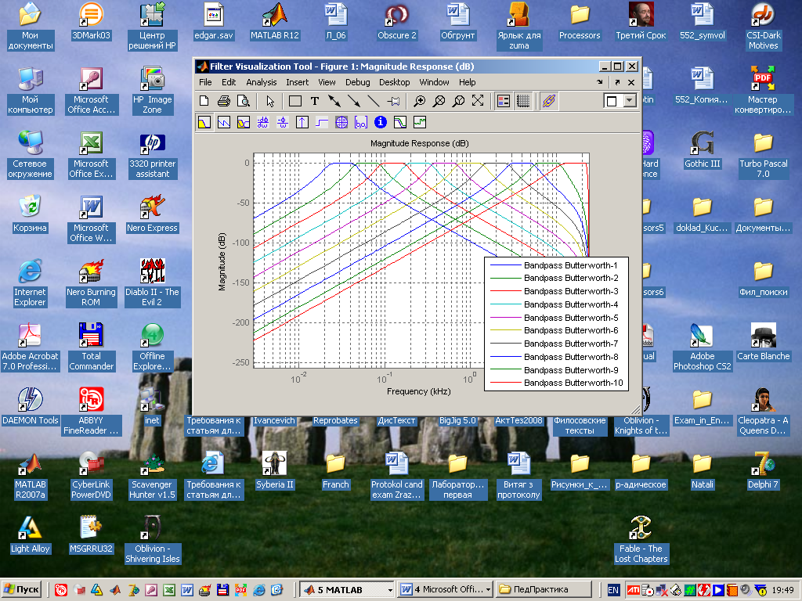This screenshot has width=802, height=601.
Task: Select the Insert Line tool
Action: [x=374, y=101]
